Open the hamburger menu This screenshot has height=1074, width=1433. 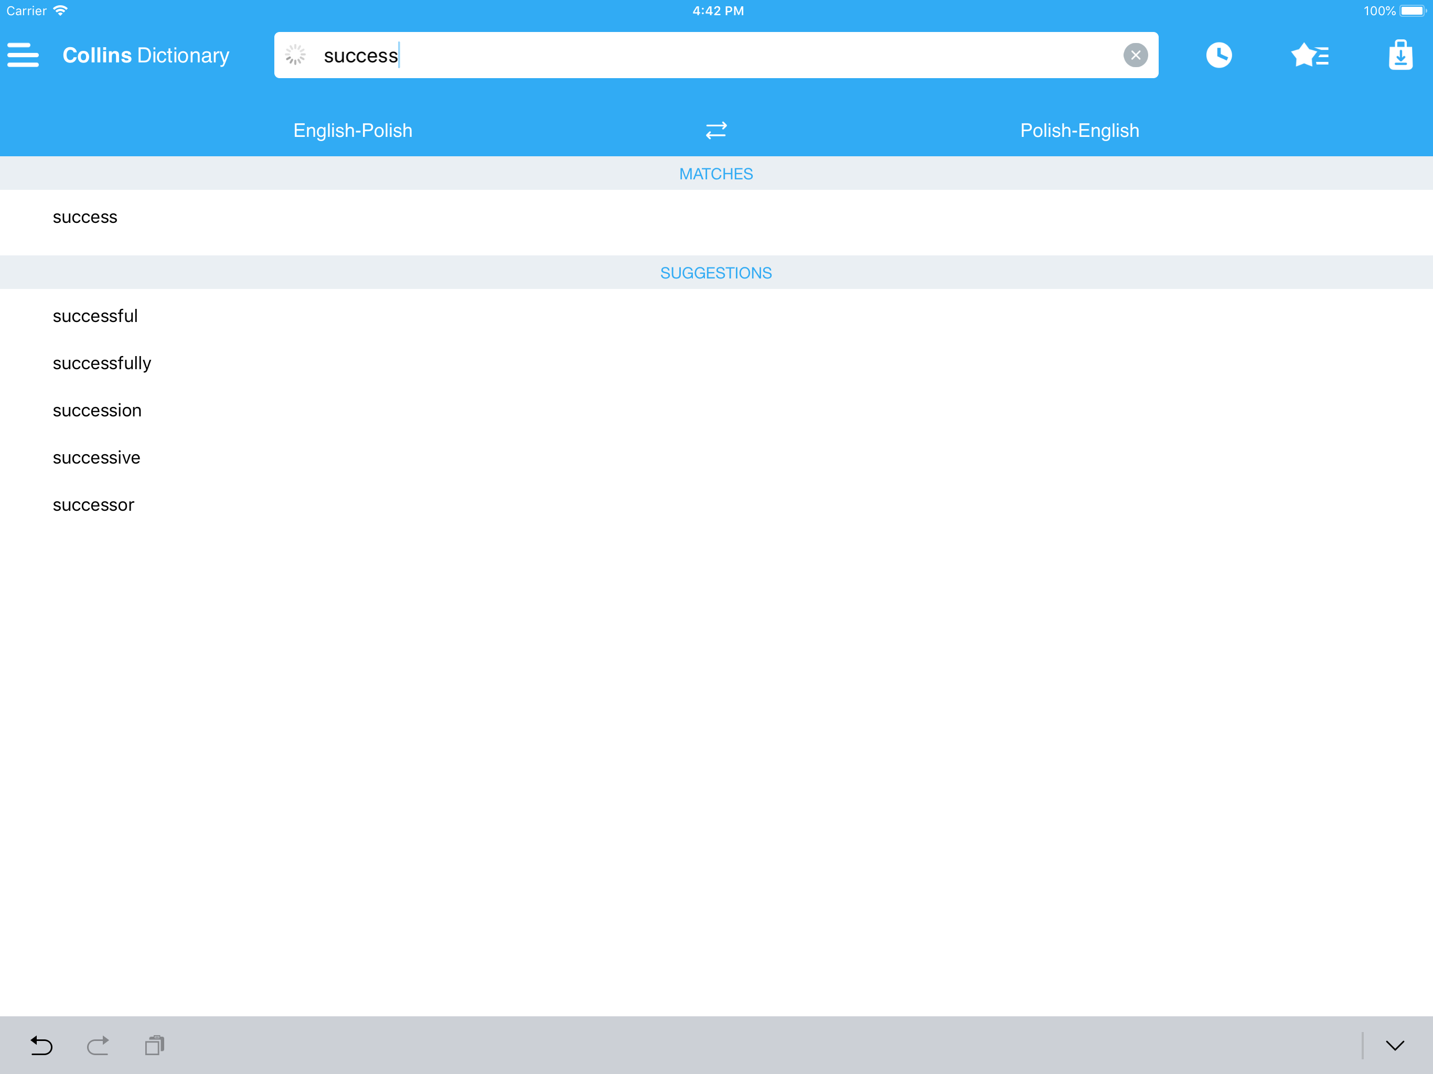(23, 55)
